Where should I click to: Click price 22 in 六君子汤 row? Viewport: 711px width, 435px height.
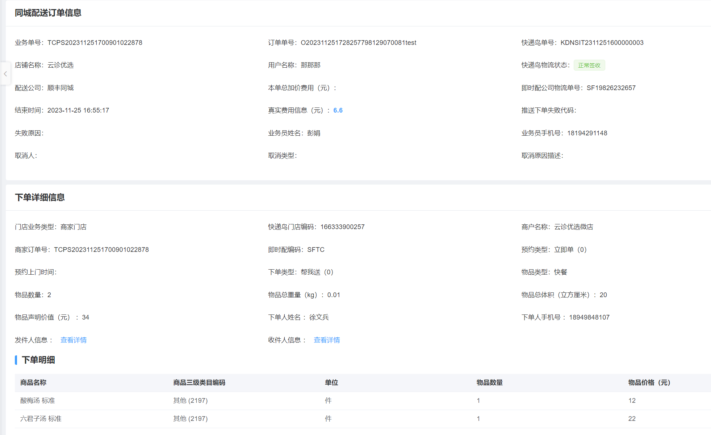coord(632,419)
